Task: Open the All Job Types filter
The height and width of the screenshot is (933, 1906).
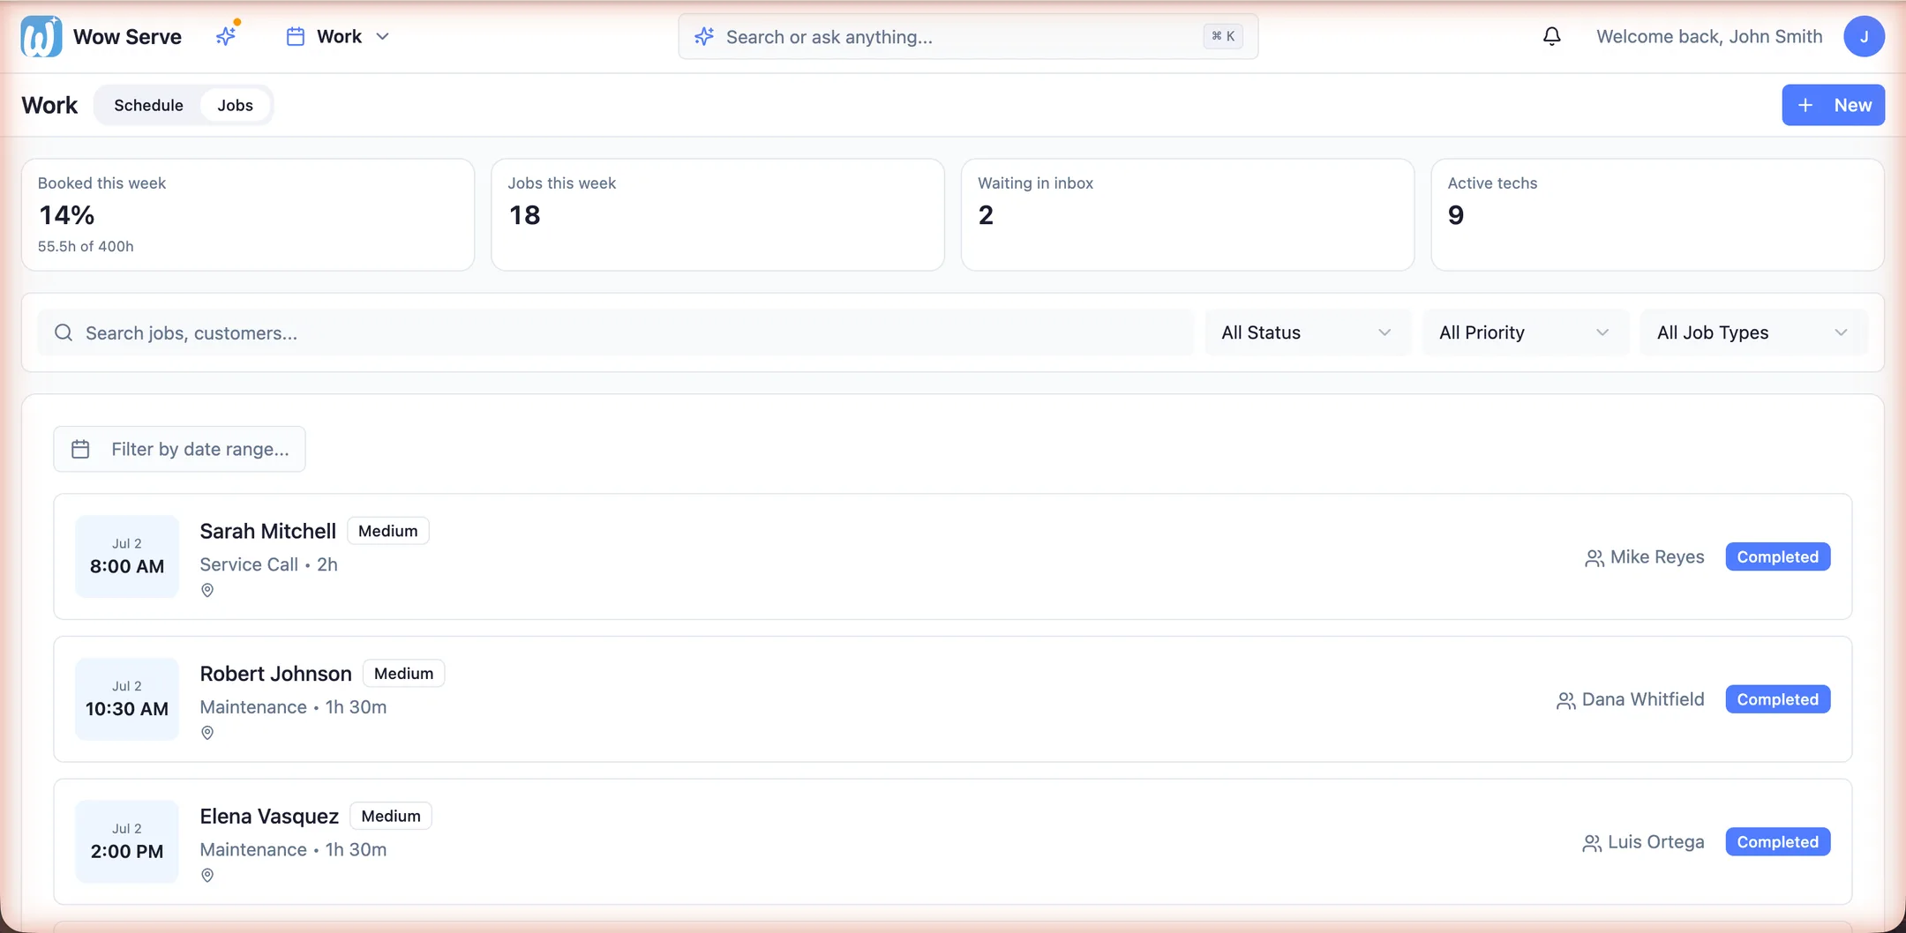Action: pos(1753,332)
